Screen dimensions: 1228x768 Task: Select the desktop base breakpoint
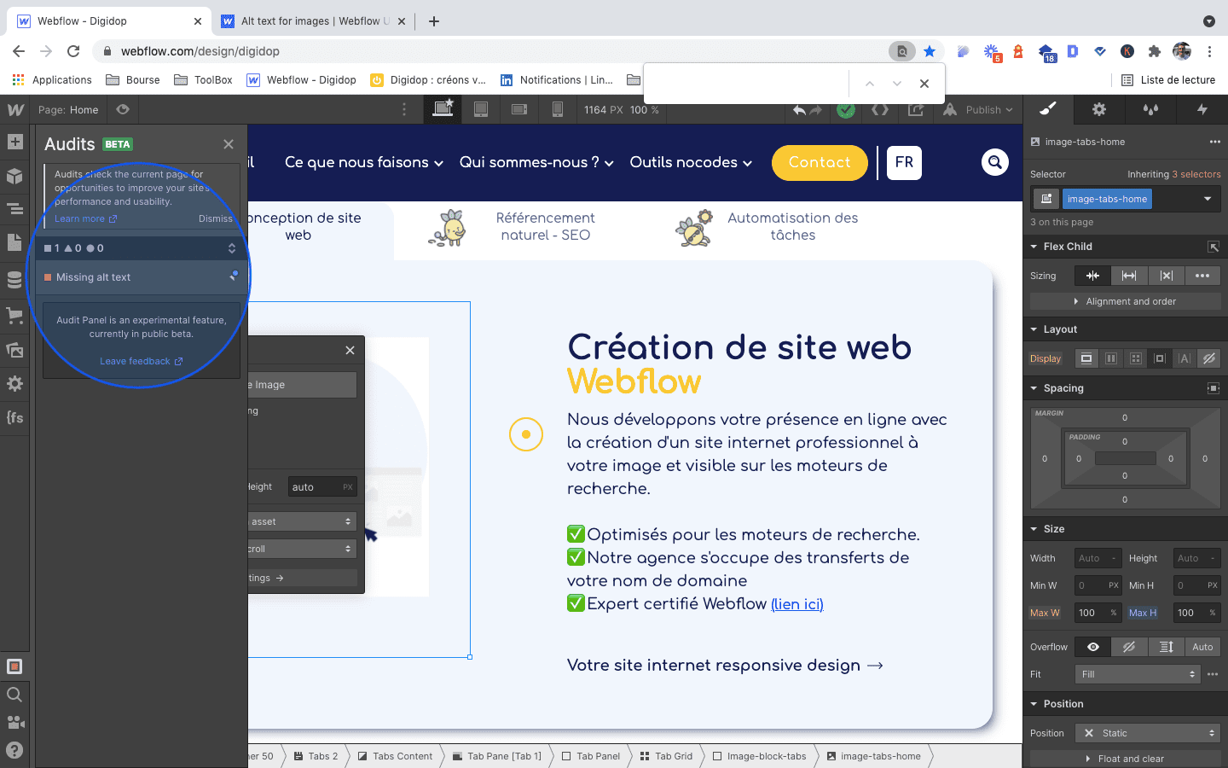[x=443, y=109]
